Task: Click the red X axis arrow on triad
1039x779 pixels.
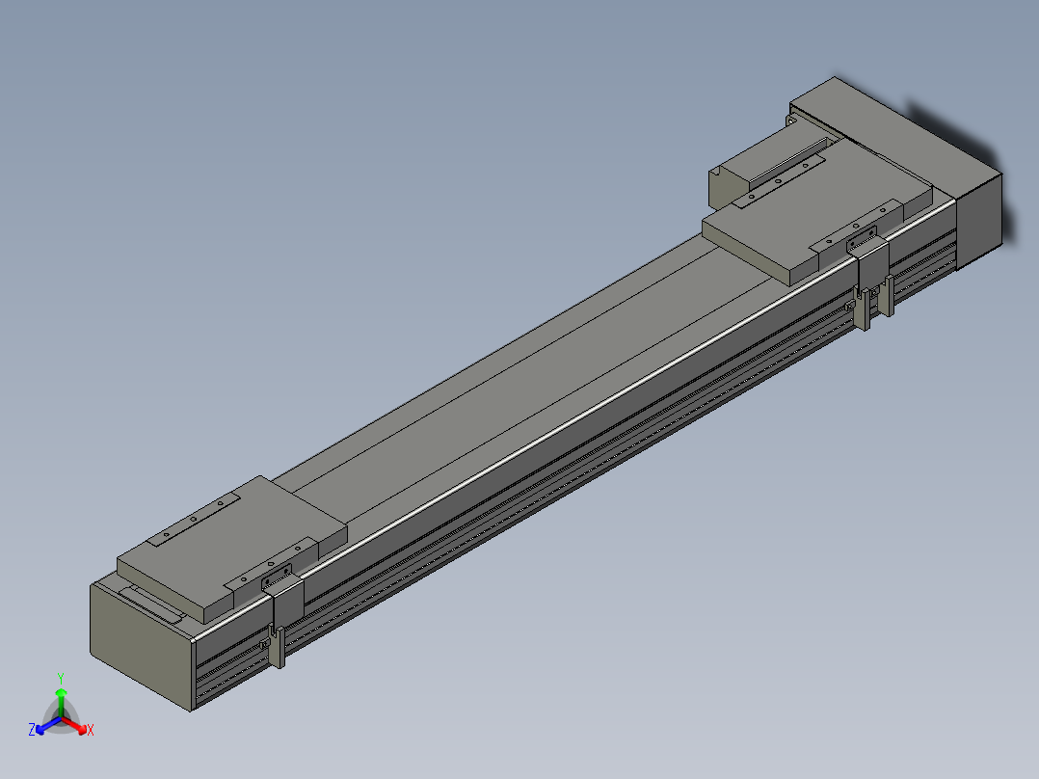Action: tap(78, 725)
